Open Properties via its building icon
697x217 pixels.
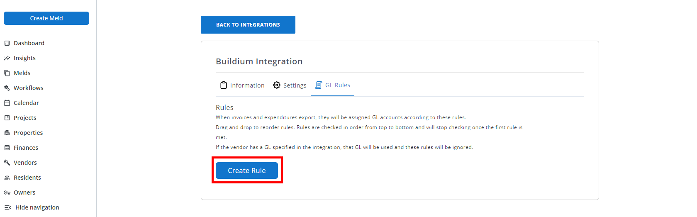click(7, 133)
